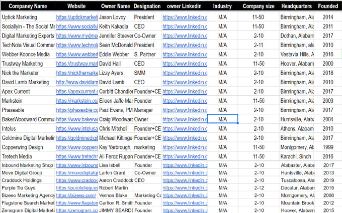The height and width of the screenshot is (213, 342).
Task: Select the SMM designation cell
Action: (147, 73)
